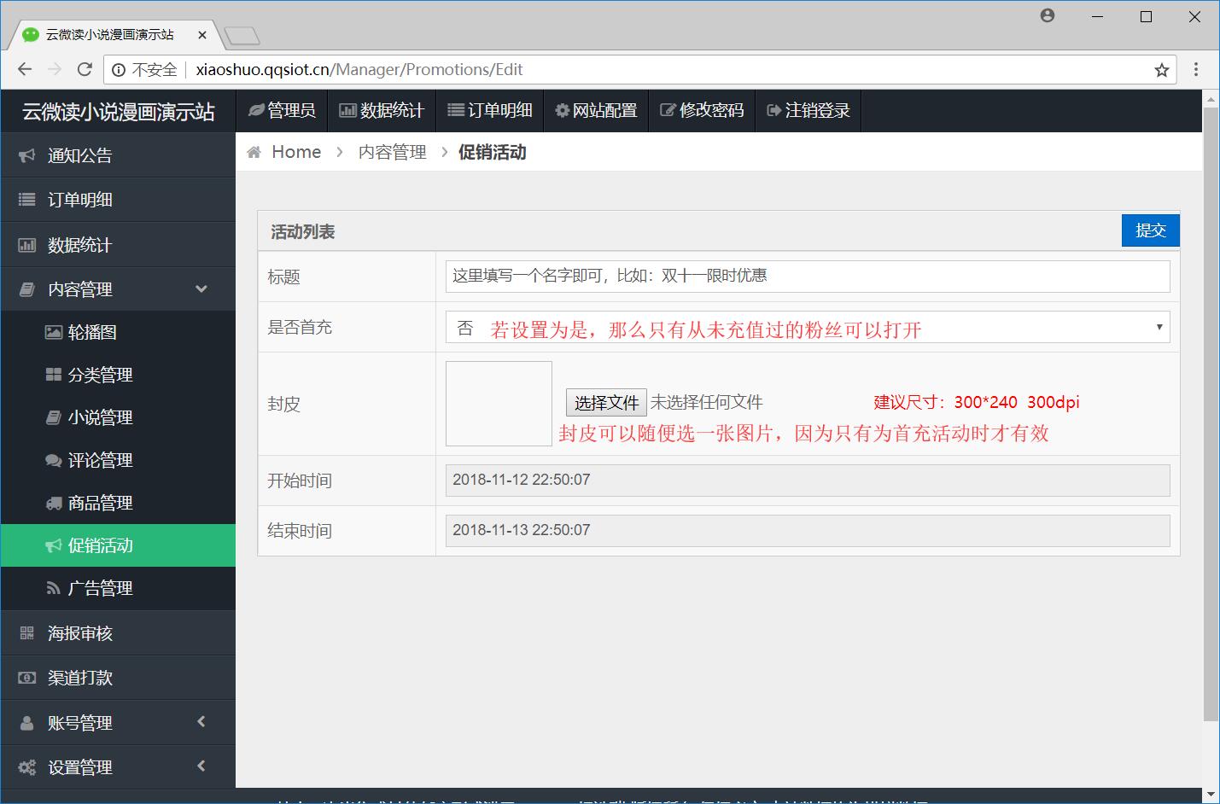Click the gears icon next to 设置管理
This screenshot has width=1220, height=804.
(x=27, y=767)
